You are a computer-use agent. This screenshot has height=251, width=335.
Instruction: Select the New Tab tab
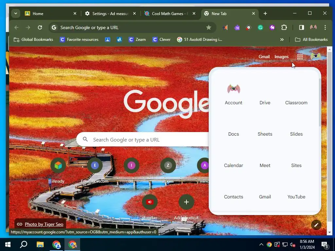[x=230, y=13]
